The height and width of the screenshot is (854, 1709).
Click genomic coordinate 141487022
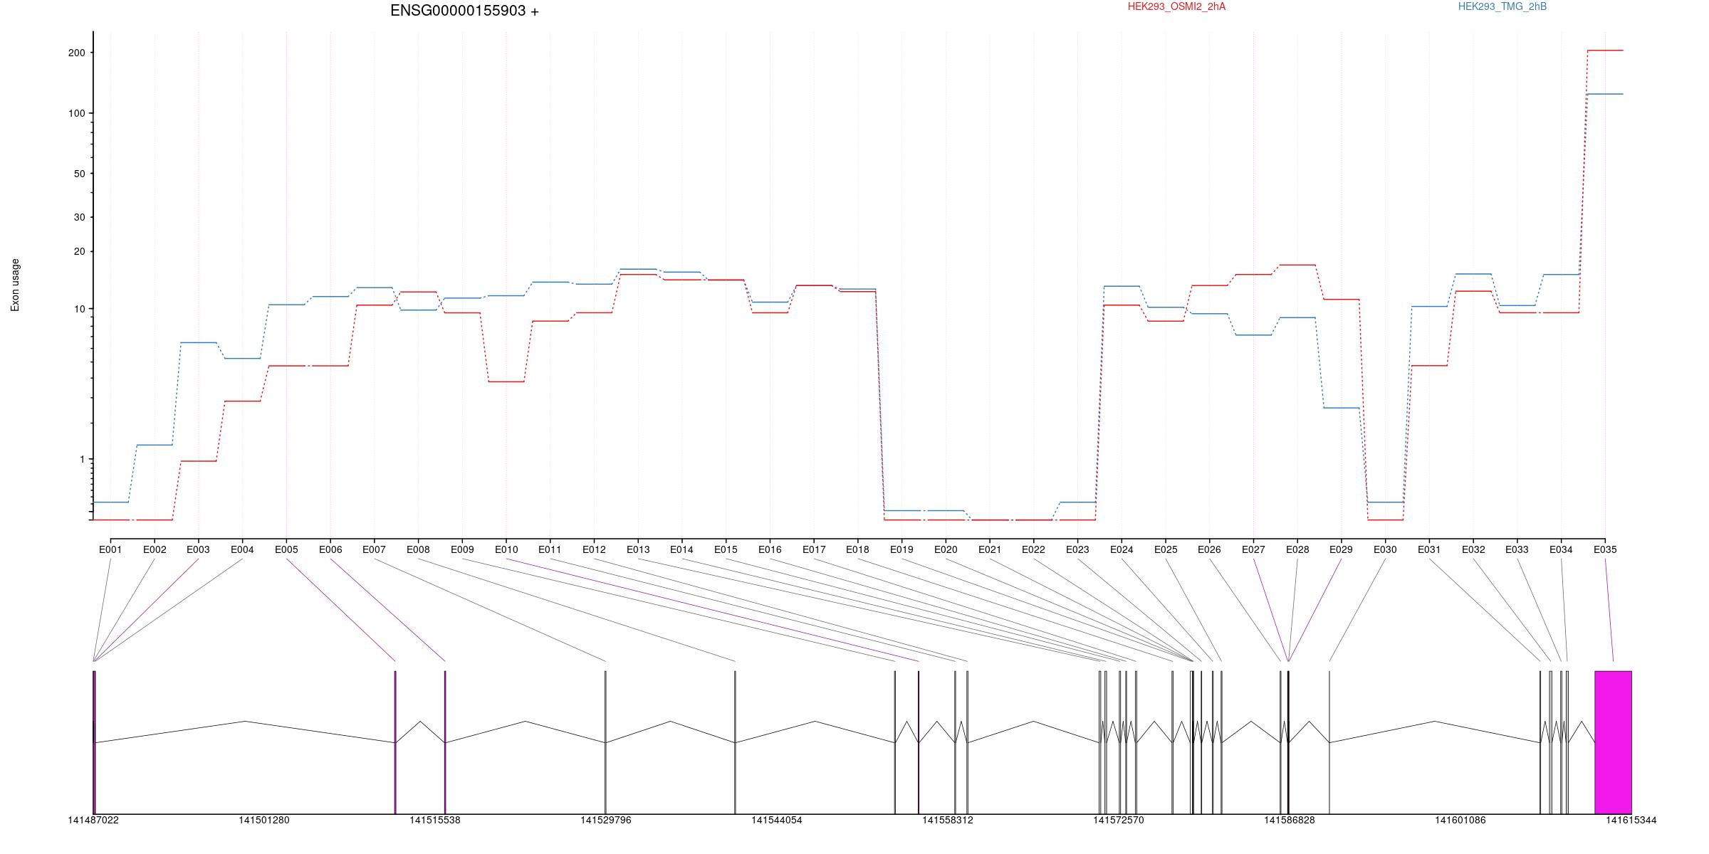93,820
